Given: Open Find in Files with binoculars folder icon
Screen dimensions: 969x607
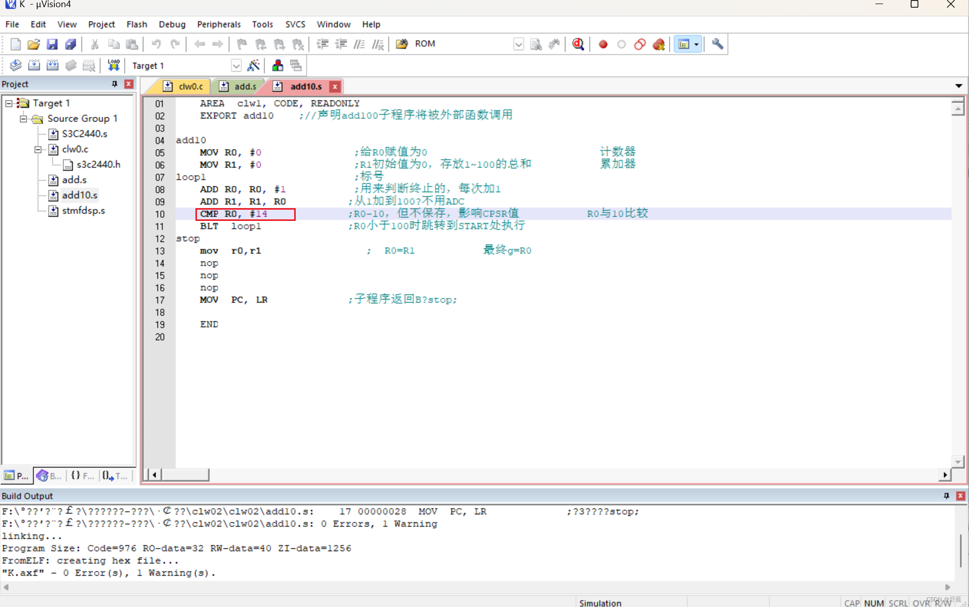Looking at the screenshot, I should point(402,44).
